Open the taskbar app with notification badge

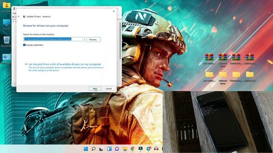coord(148,149)
